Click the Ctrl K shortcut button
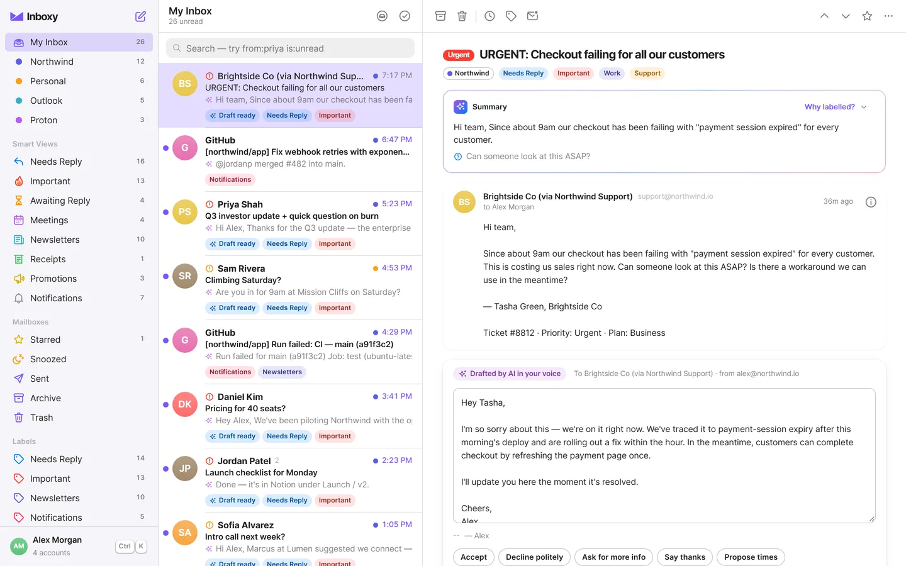 click(x=131, y=546)
